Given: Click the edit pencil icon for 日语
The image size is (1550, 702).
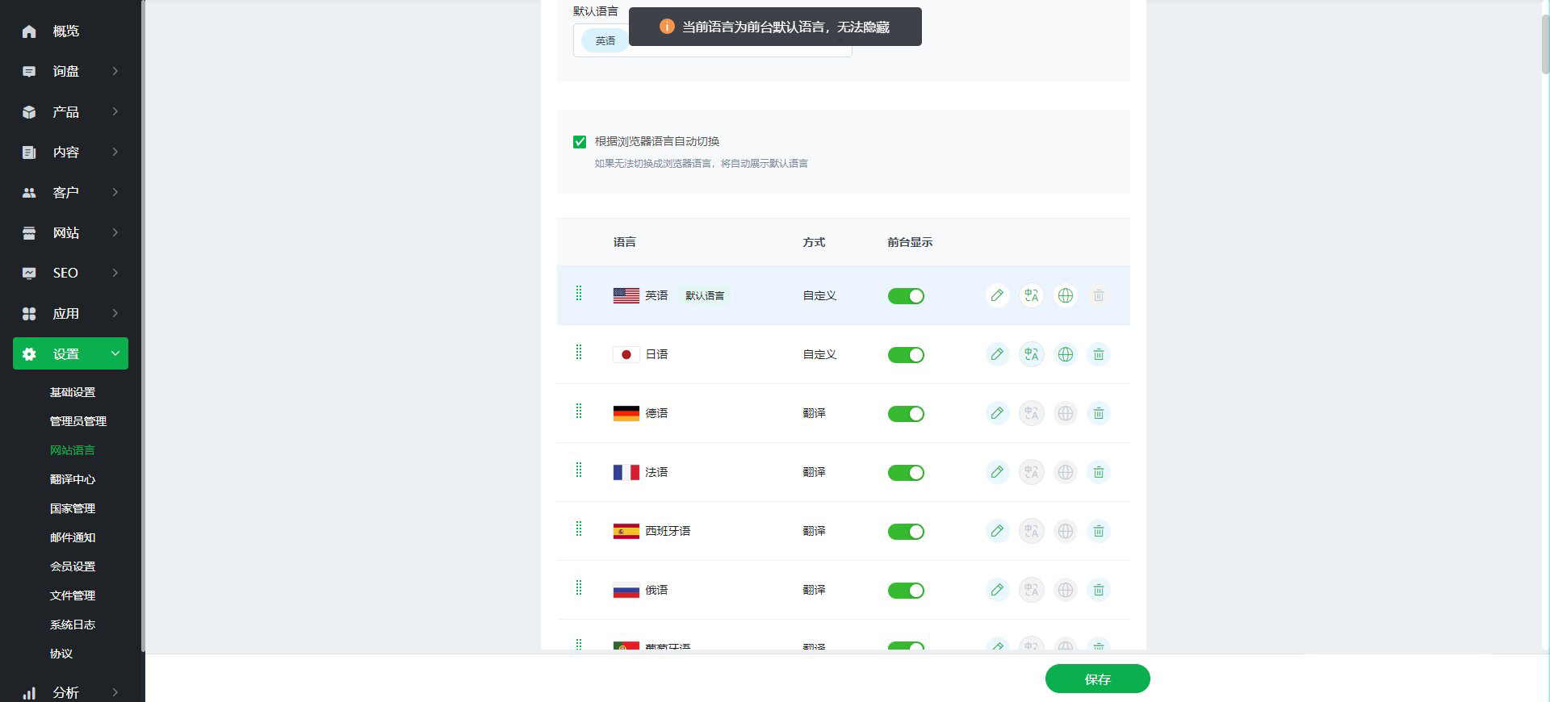Looking at the screenshot, I should tap(997, 354).
